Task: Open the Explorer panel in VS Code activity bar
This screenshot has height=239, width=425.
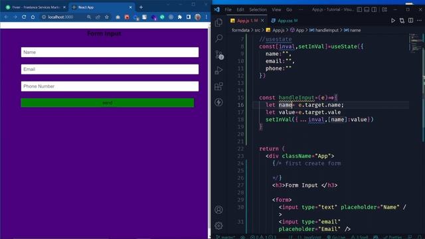Action: [x=218, y=22]
